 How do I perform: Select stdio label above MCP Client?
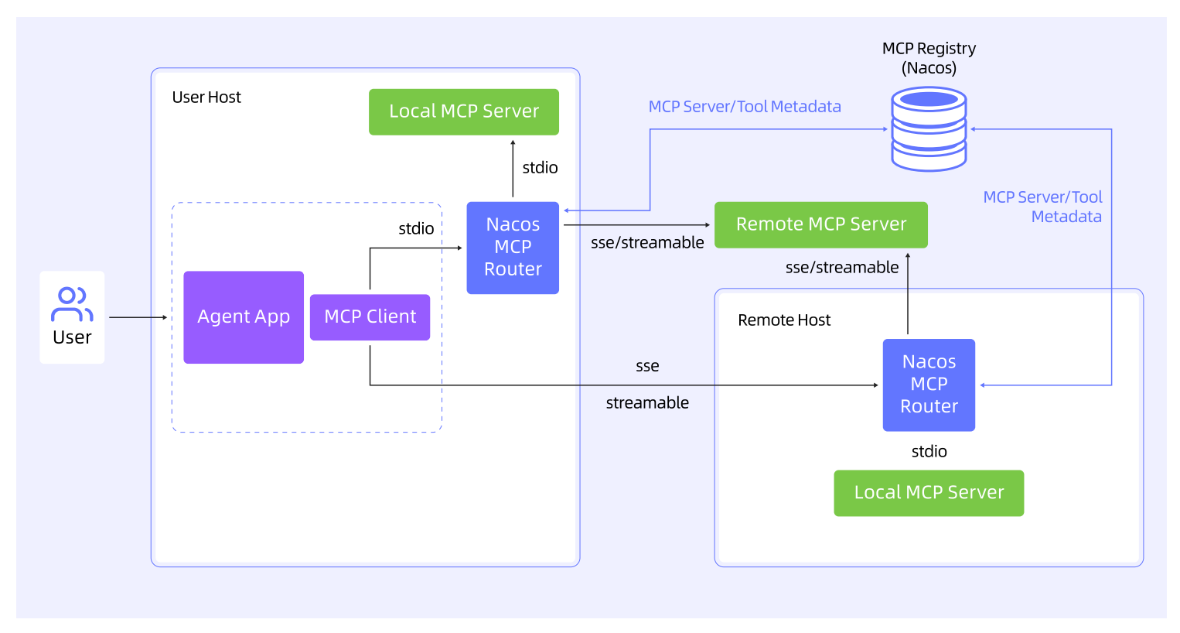(416, 228)
